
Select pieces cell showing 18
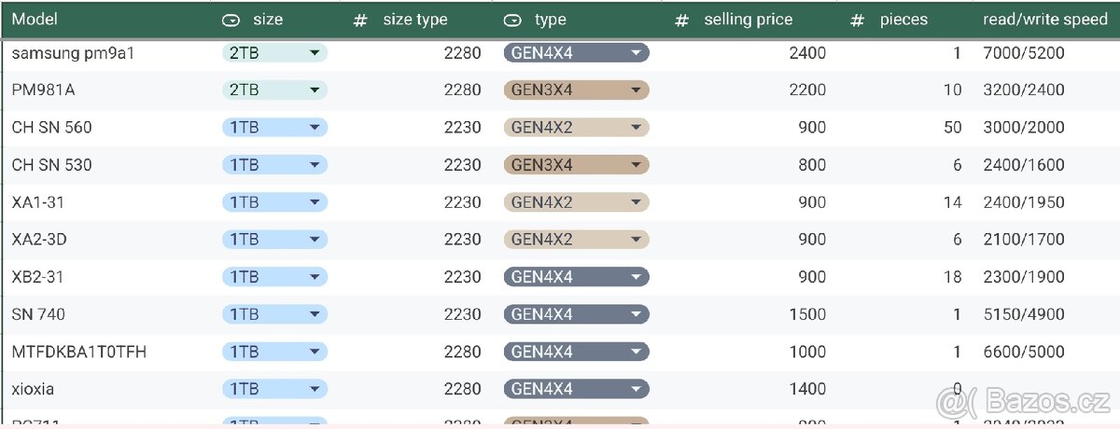point(904,277)
